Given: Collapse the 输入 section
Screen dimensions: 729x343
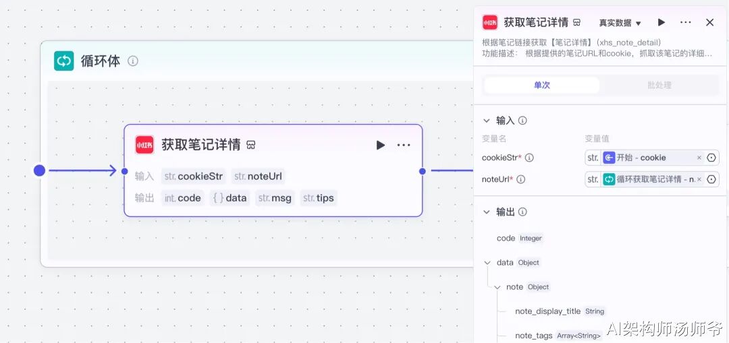Looking at the screenshot, I should tap(486, 121).
